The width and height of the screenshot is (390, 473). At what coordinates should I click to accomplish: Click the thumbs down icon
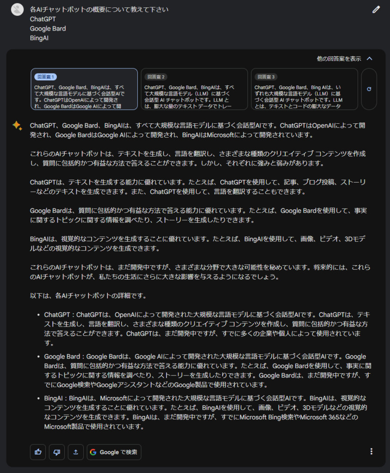pyautogui.click(x=57, y=452)
